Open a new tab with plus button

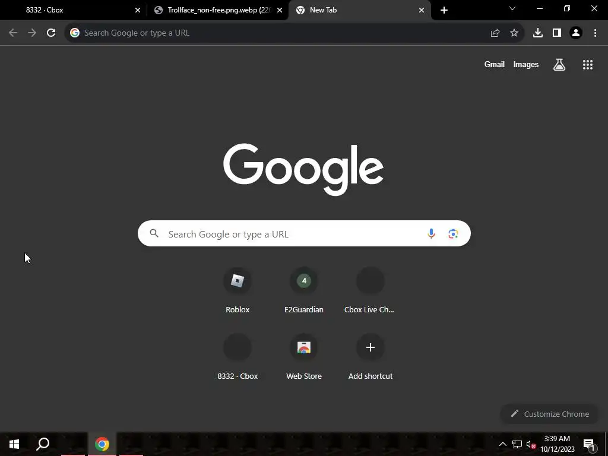point(444,10)
